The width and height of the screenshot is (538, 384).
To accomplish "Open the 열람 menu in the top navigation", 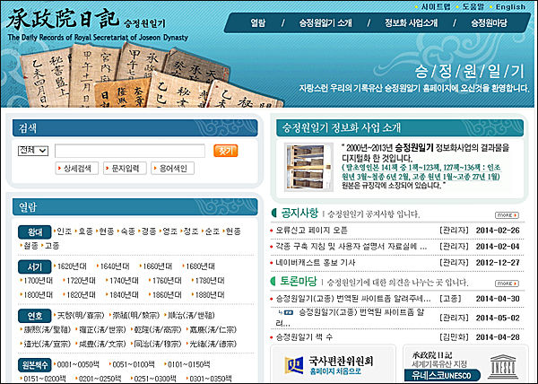I will 257,23.
